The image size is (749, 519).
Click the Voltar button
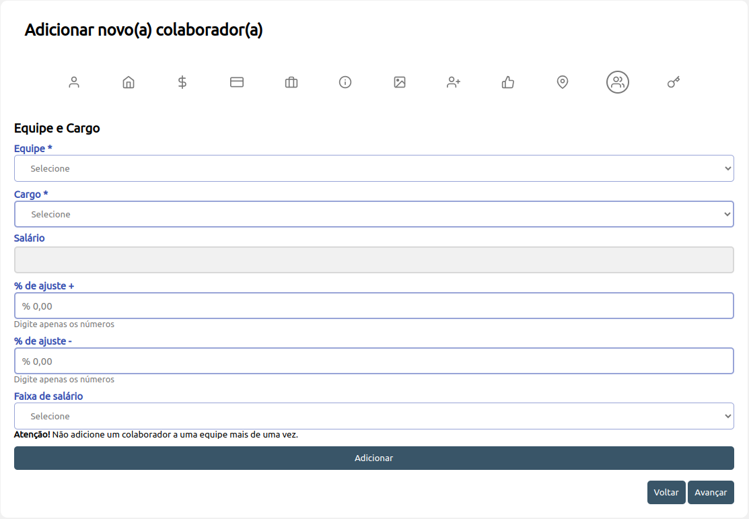point(666,492)
